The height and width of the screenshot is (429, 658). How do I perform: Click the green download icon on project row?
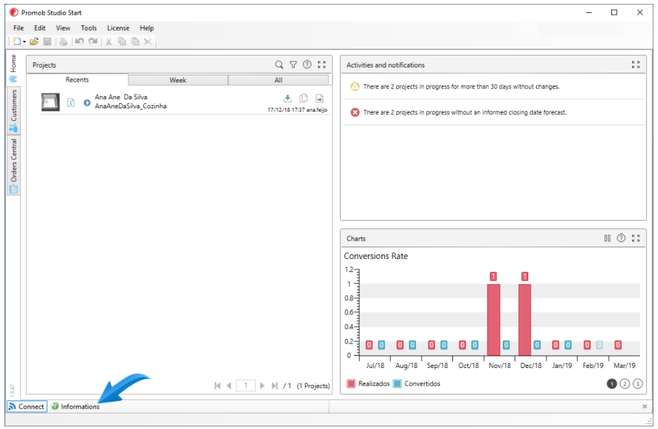pyautogui.click(x=287, y=98)
